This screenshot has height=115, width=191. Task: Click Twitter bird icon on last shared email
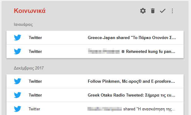tap(18, 109)
